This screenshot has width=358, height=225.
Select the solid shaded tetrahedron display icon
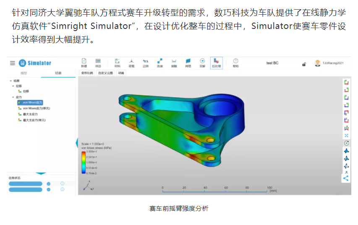(346, 151)
